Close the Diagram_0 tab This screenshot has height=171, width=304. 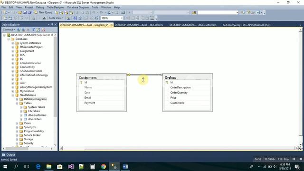[x=111, y=25]
